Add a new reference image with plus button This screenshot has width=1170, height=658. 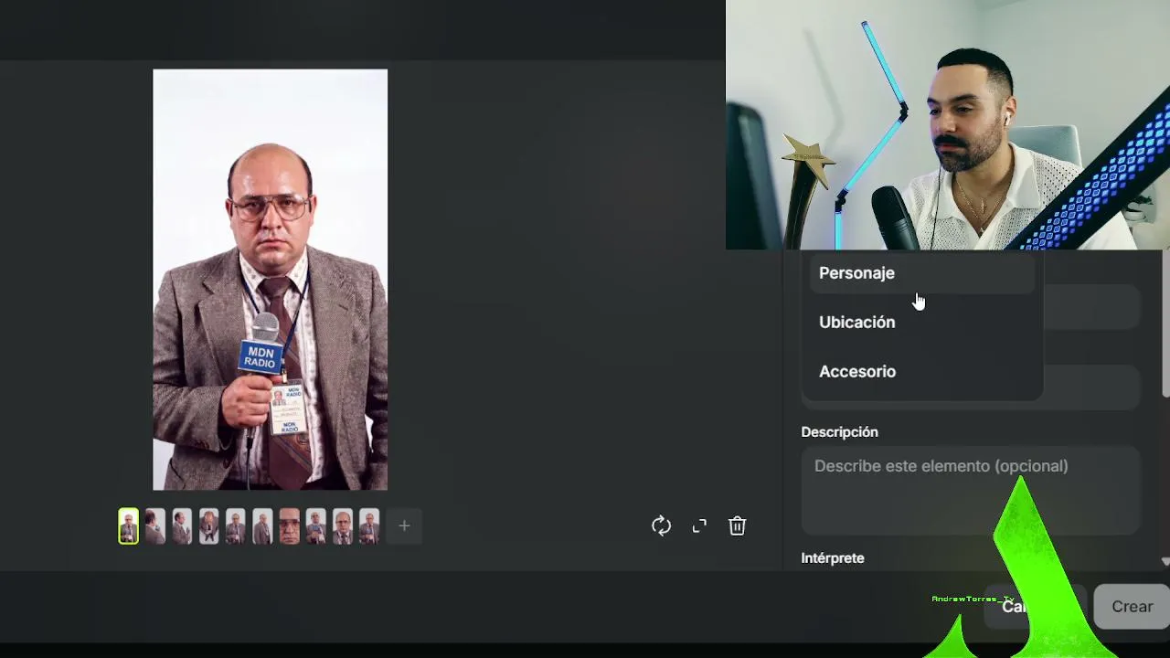404,525
